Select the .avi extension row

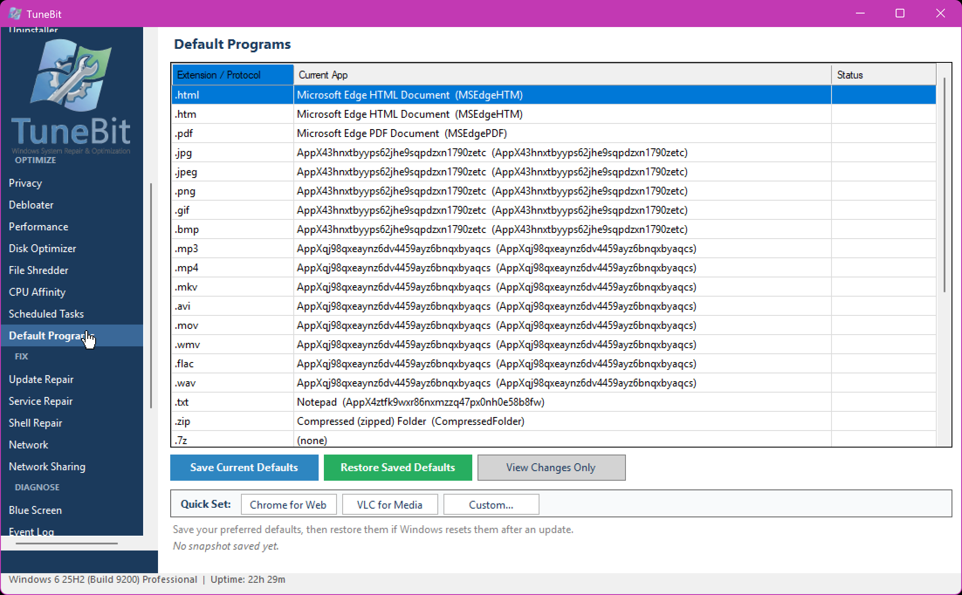pyautogui.click(x=554, y=306)
